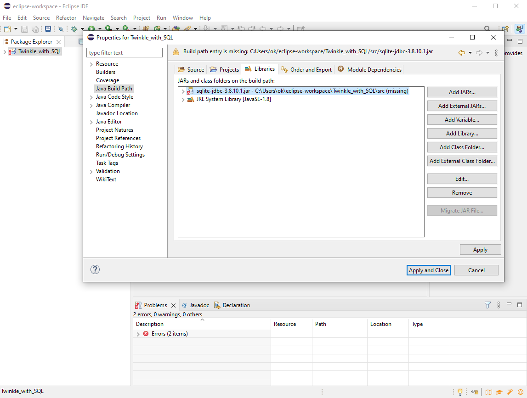Expand the Errors (2 items) row

[x=138, y=334]
